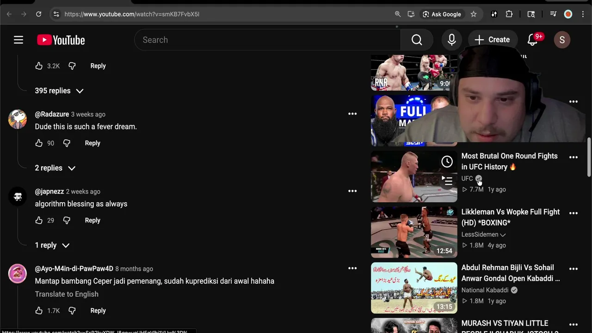Image resolution: width=592 pixels, height=333 pixels.
Task: Click @Radazure's profile avatar
Action: [18, 119]
